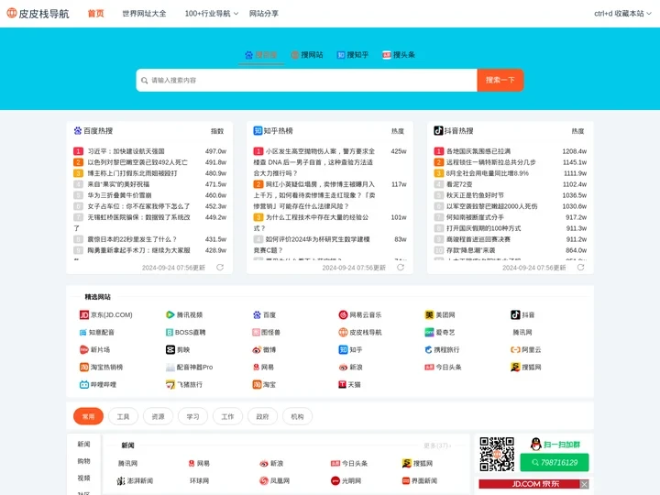660x495 pixels.
Task: Refresh the 百度热搜 list
Action: (x=220, y=268)
